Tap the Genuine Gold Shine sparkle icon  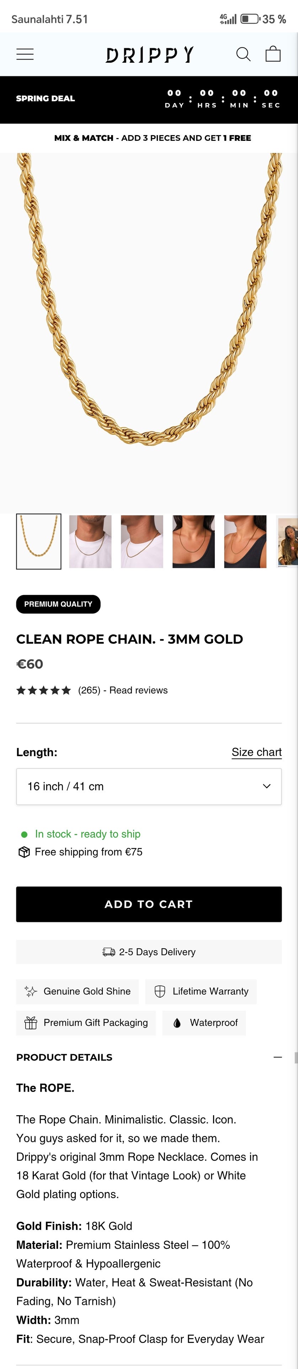(31, 991)
